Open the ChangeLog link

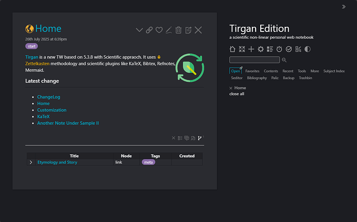[x=49, y=97]
